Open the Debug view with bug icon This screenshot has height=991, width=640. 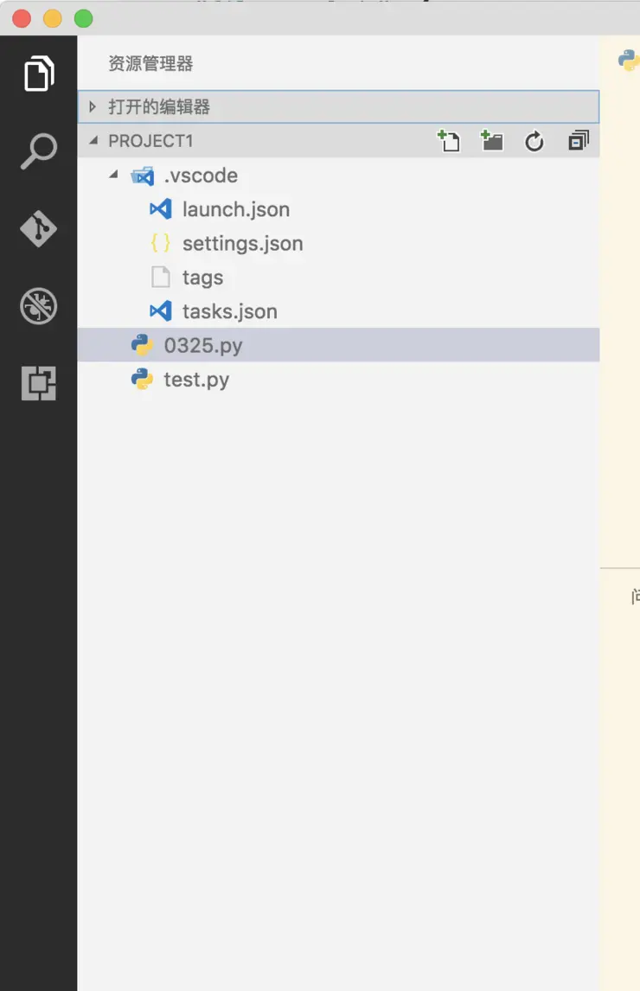[39, 306]
